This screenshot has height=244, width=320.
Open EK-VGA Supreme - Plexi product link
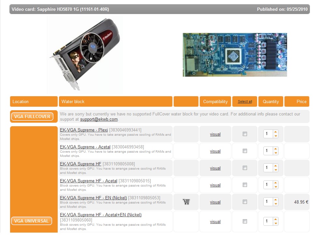point(84,130)
